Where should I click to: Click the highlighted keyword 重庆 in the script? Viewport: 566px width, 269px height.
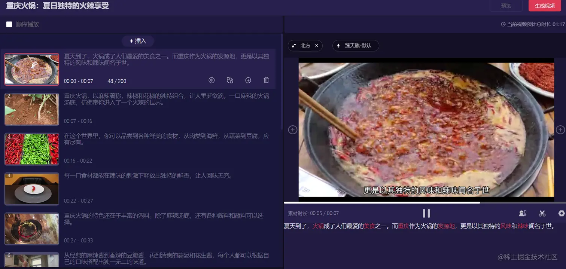pos(404,226)
